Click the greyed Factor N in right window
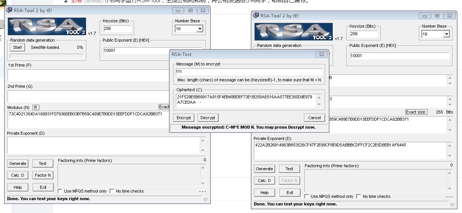The width and height of the screenshot is (462, 213). [289, 180]
